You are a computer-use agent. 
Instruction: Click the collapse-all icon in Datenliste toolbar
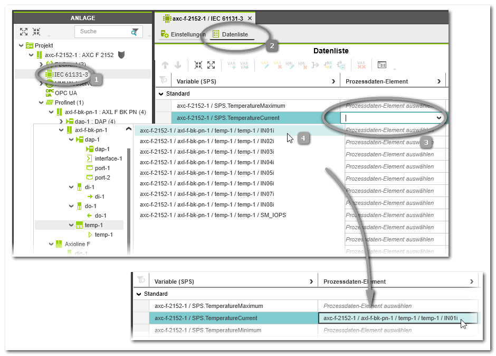(x=198, y=65)
